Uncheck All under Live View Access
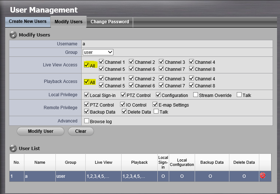280x194 pixels. click(x=87, y=65)
